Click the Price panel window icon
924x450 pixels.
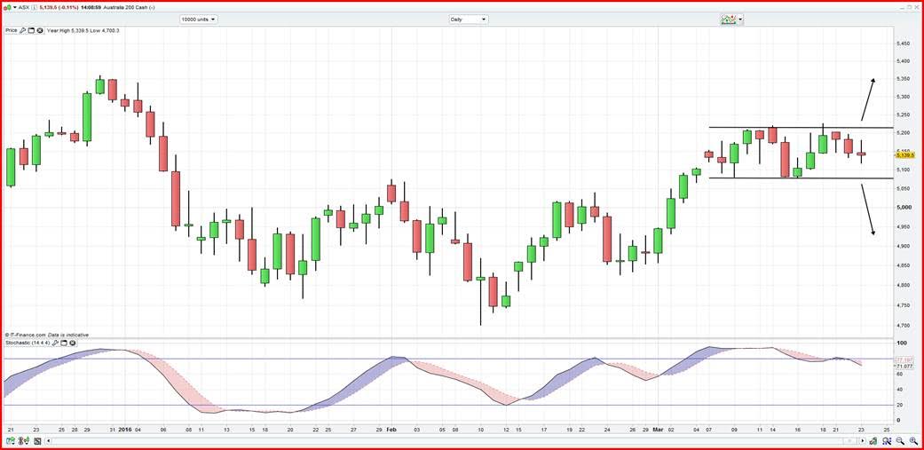31,30
